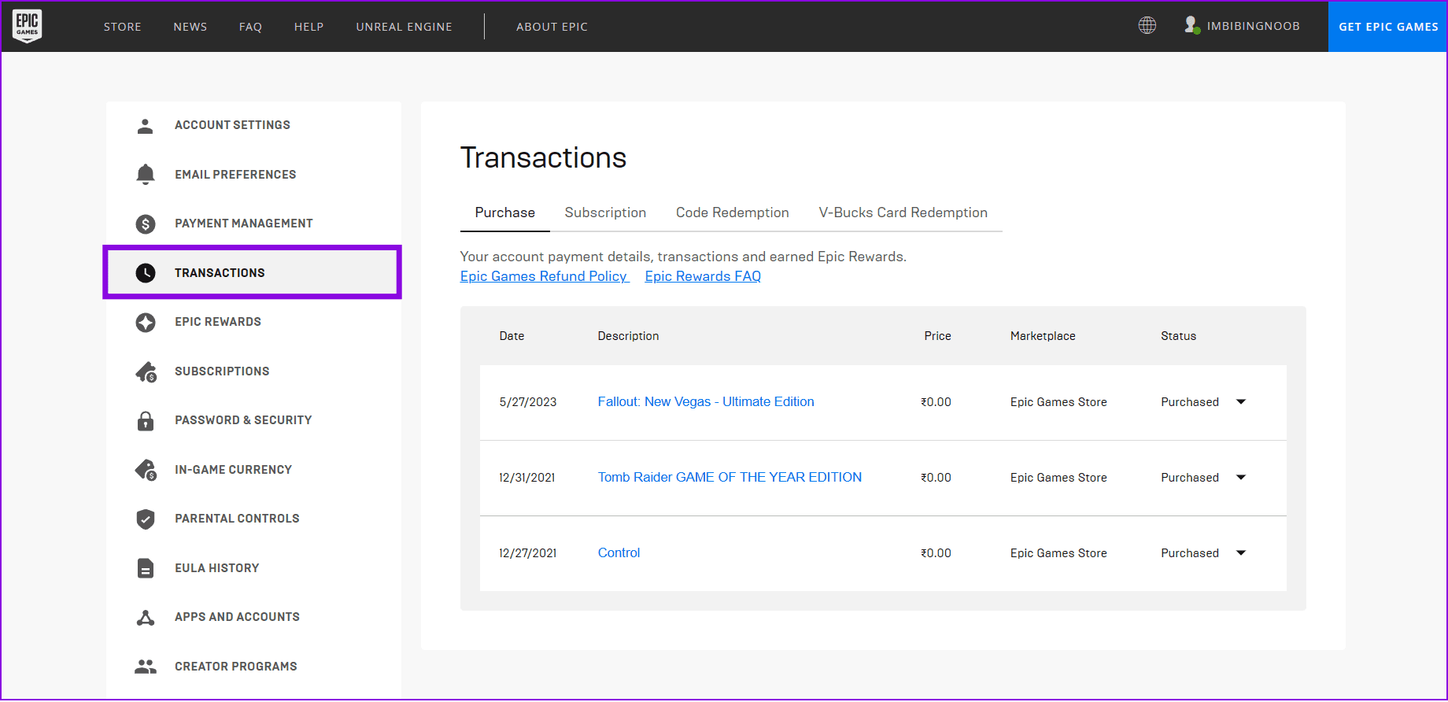Open the language globe icon
This screenshot has width=1448, height=702.
point(1147,25)
